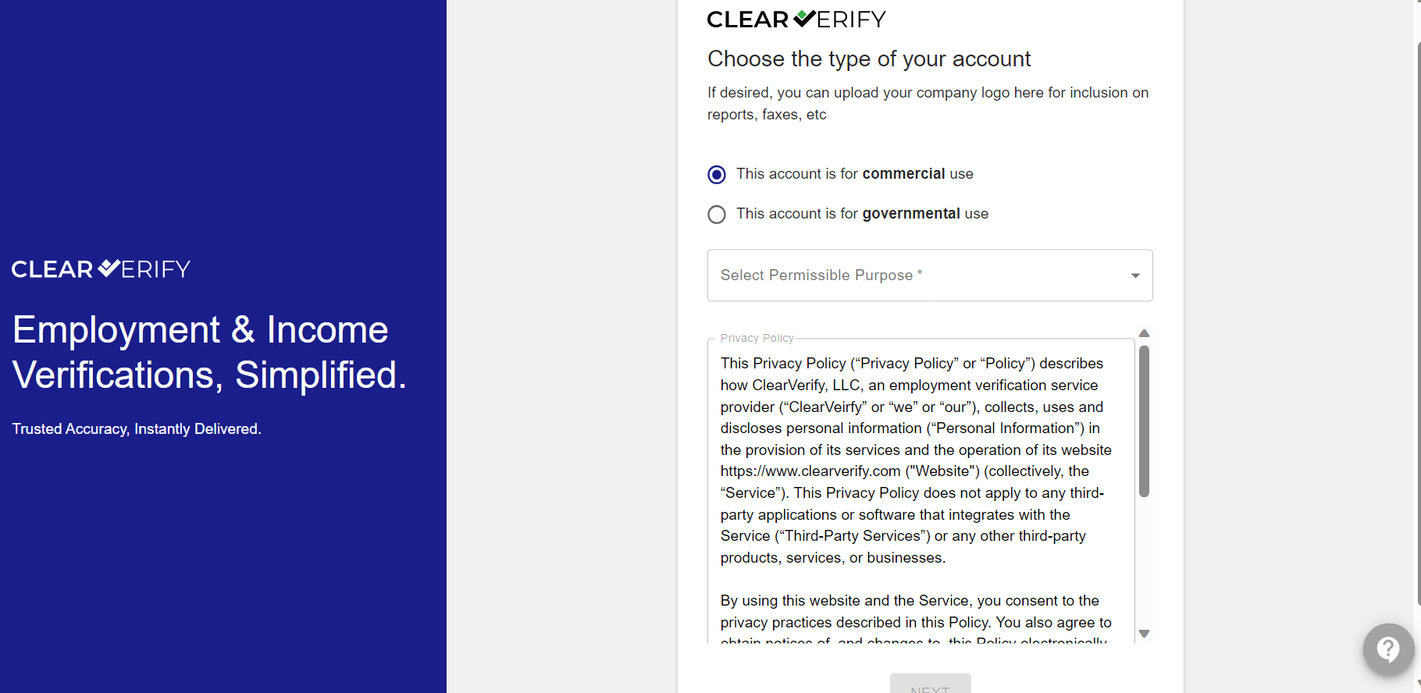Choose the 'This account is for governmental use' label

click(862, 214)
